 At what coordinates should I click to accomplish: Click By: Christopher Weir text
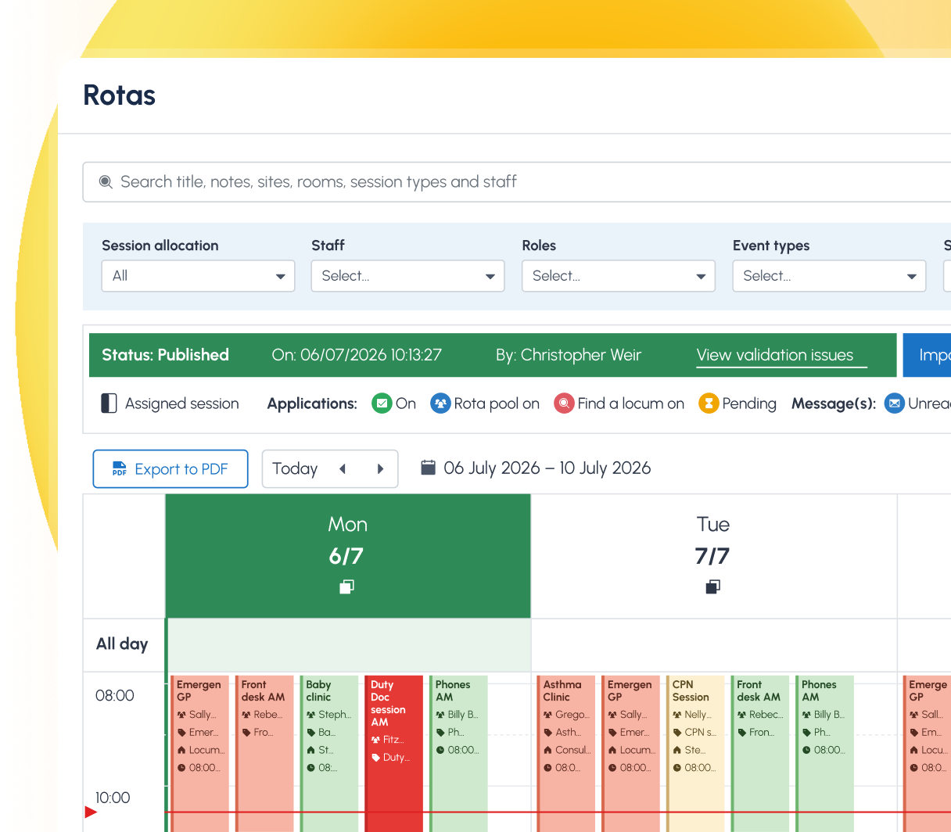click(x=569, y=355)
